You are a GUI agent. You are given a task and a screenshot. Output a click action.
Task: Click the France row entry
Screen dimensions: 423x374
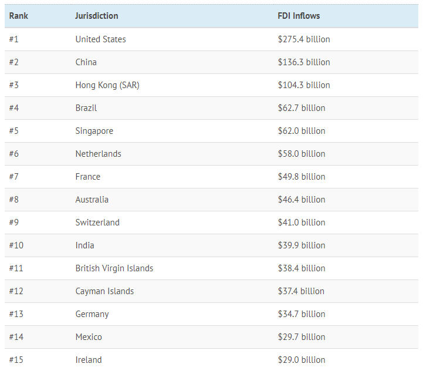pos(87,177)
